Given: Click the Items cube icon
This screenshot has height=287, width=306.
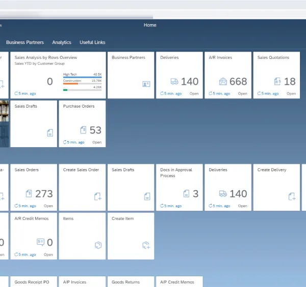Looking at the screenshot, I should click(x=98, y=245).
